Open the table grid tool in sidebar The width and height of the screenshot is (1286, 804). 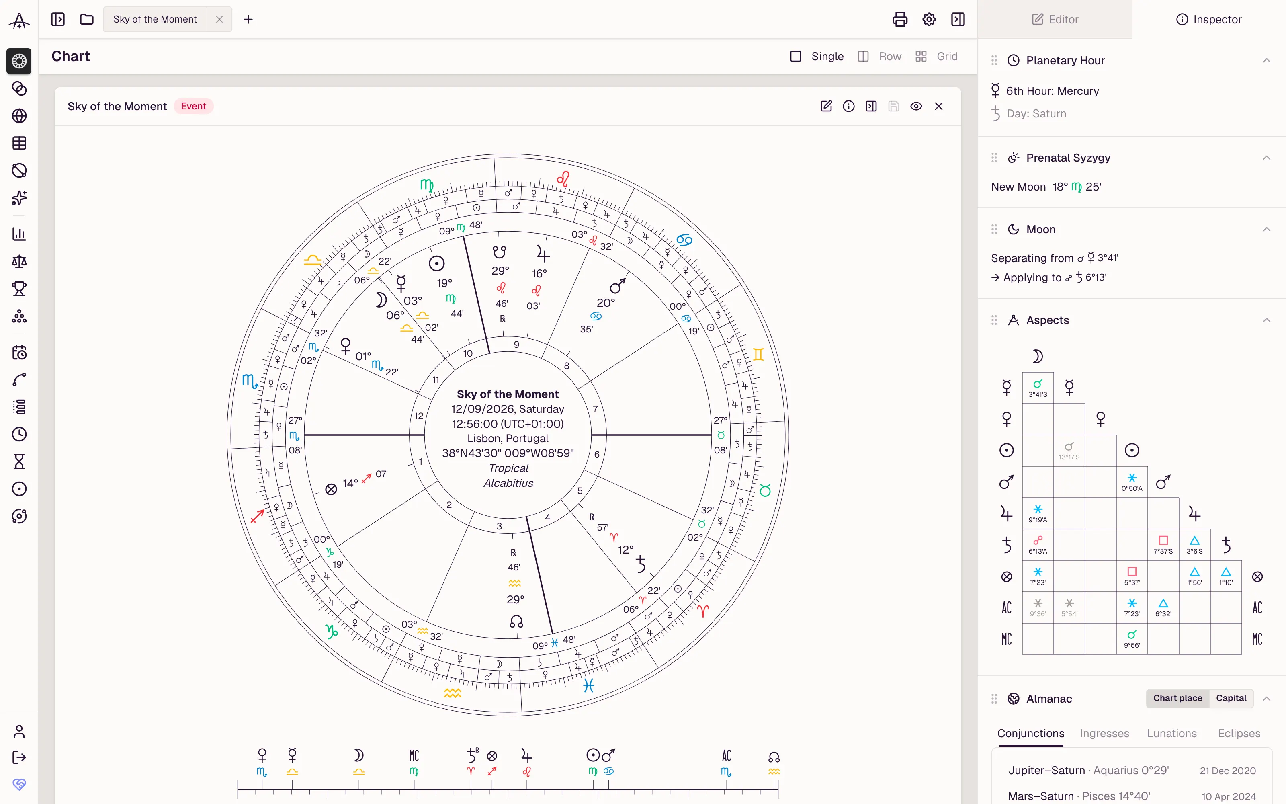tap(19, 143)
